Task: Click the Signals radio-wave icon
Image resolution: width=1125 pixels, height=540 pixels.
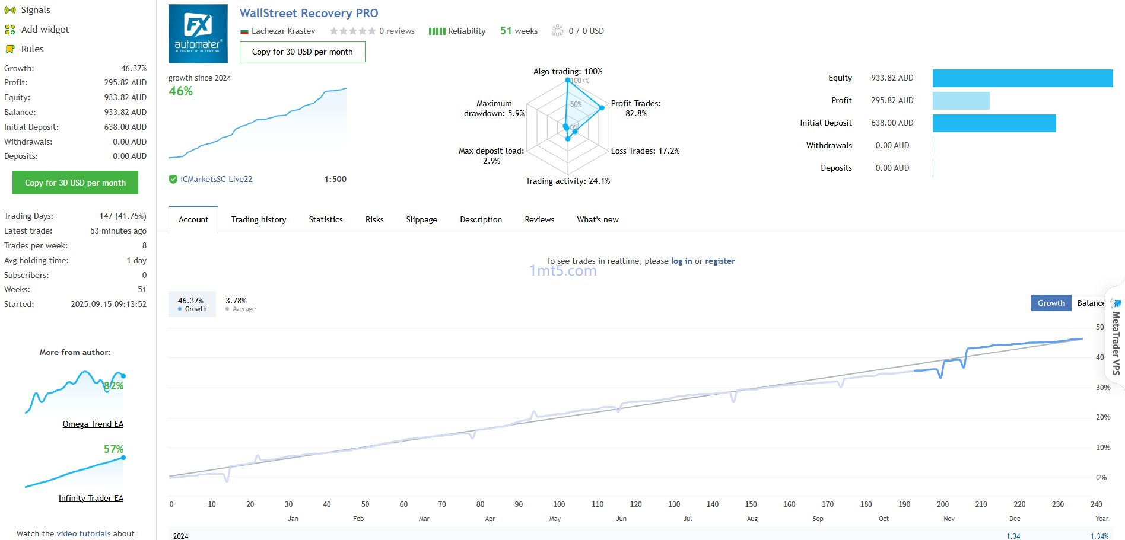Action: click(9, 10)
